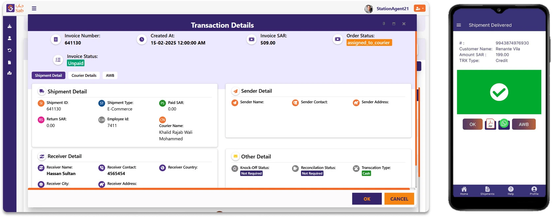Click shipment number 9943874976930 on phone
The height and width of the screenshot is (217, 552).
(x=512, y=43)
